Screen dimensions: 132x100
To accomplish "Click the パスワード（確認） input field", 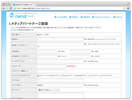I will 52,71.
